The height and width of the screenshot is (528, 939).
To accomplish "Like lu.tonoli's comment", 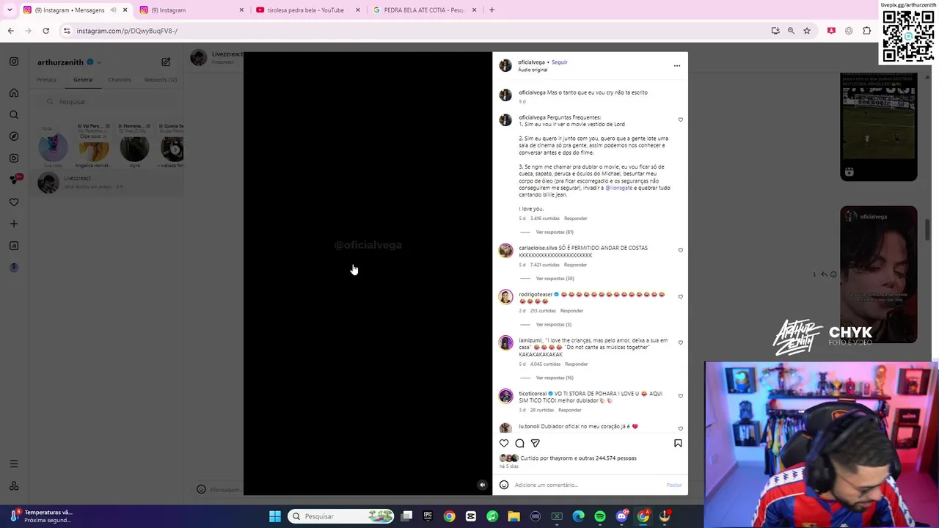I will (680, 428).
